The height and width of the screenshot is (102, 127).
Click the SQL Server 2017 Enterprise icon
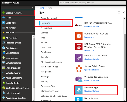[x=79, y=47]
